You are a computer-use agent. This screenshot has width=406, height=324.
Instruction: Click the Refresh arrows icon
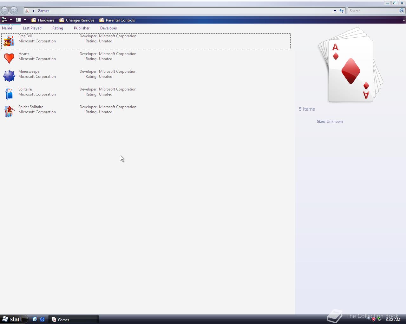[342, 11]
